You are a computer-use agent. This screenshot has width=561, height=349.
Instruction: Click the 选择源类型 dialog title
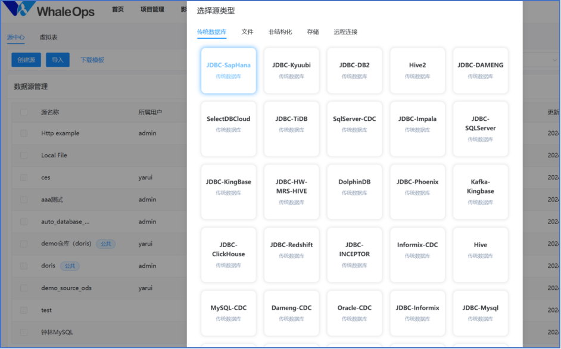[216, 11]
